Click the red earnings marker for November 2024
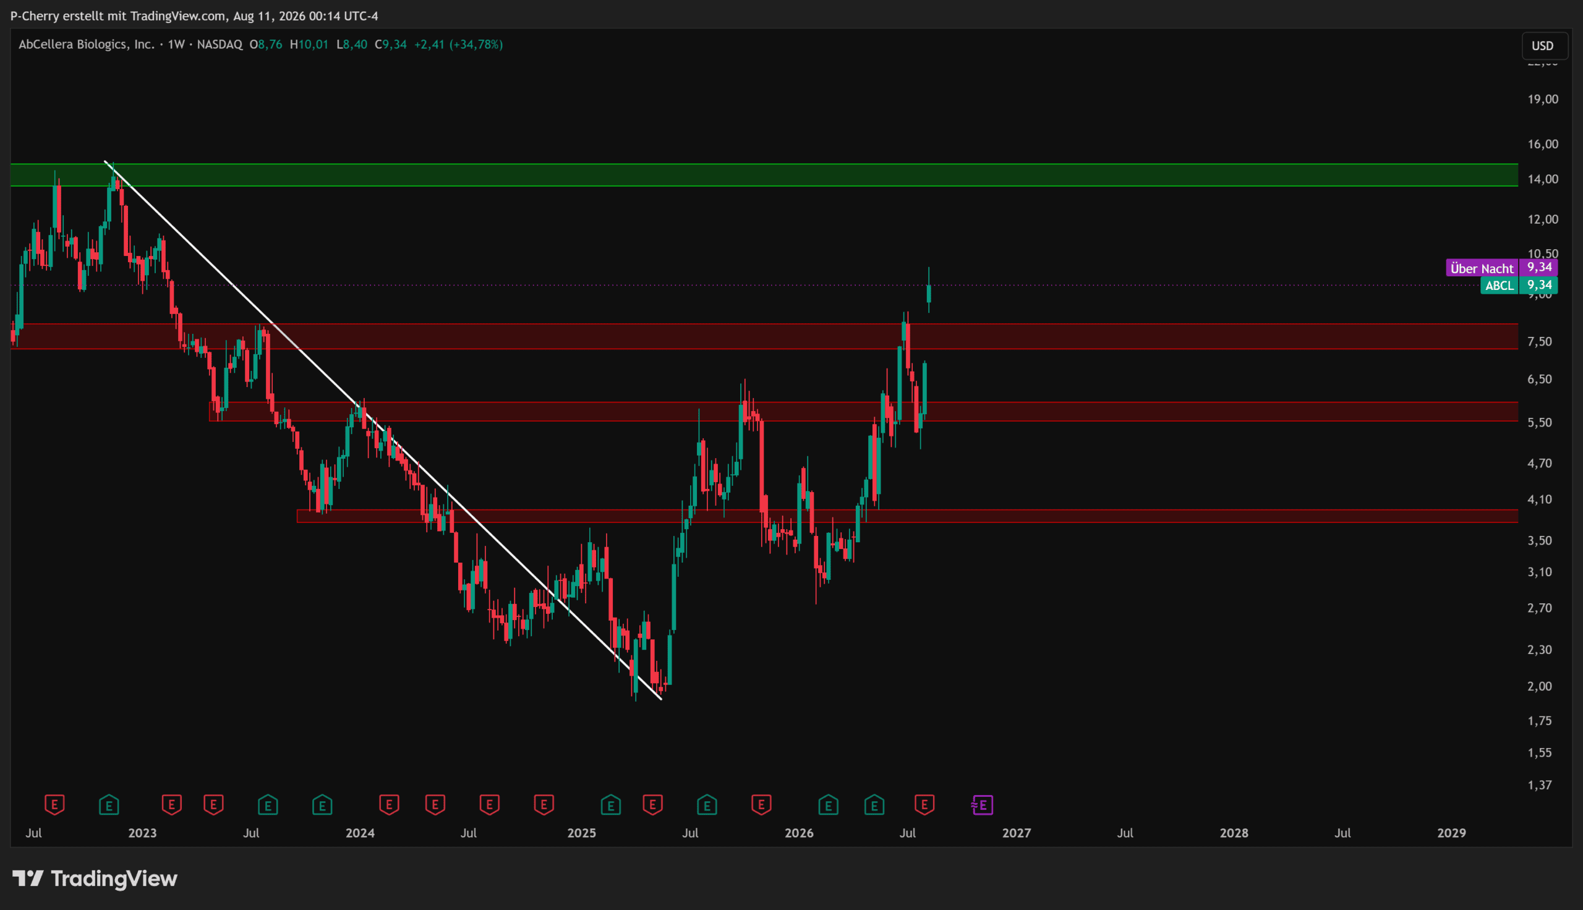 coord(544,804)
